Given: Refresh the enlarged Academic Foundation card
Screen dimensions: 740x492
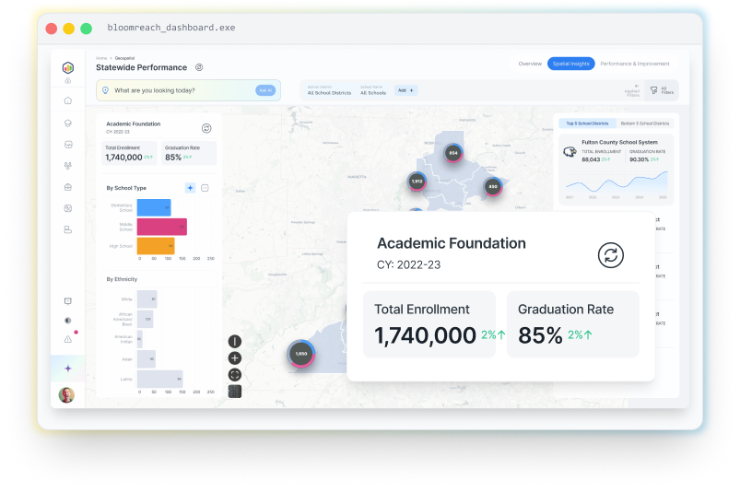Looking at the screenshot, I should (610, 255).
